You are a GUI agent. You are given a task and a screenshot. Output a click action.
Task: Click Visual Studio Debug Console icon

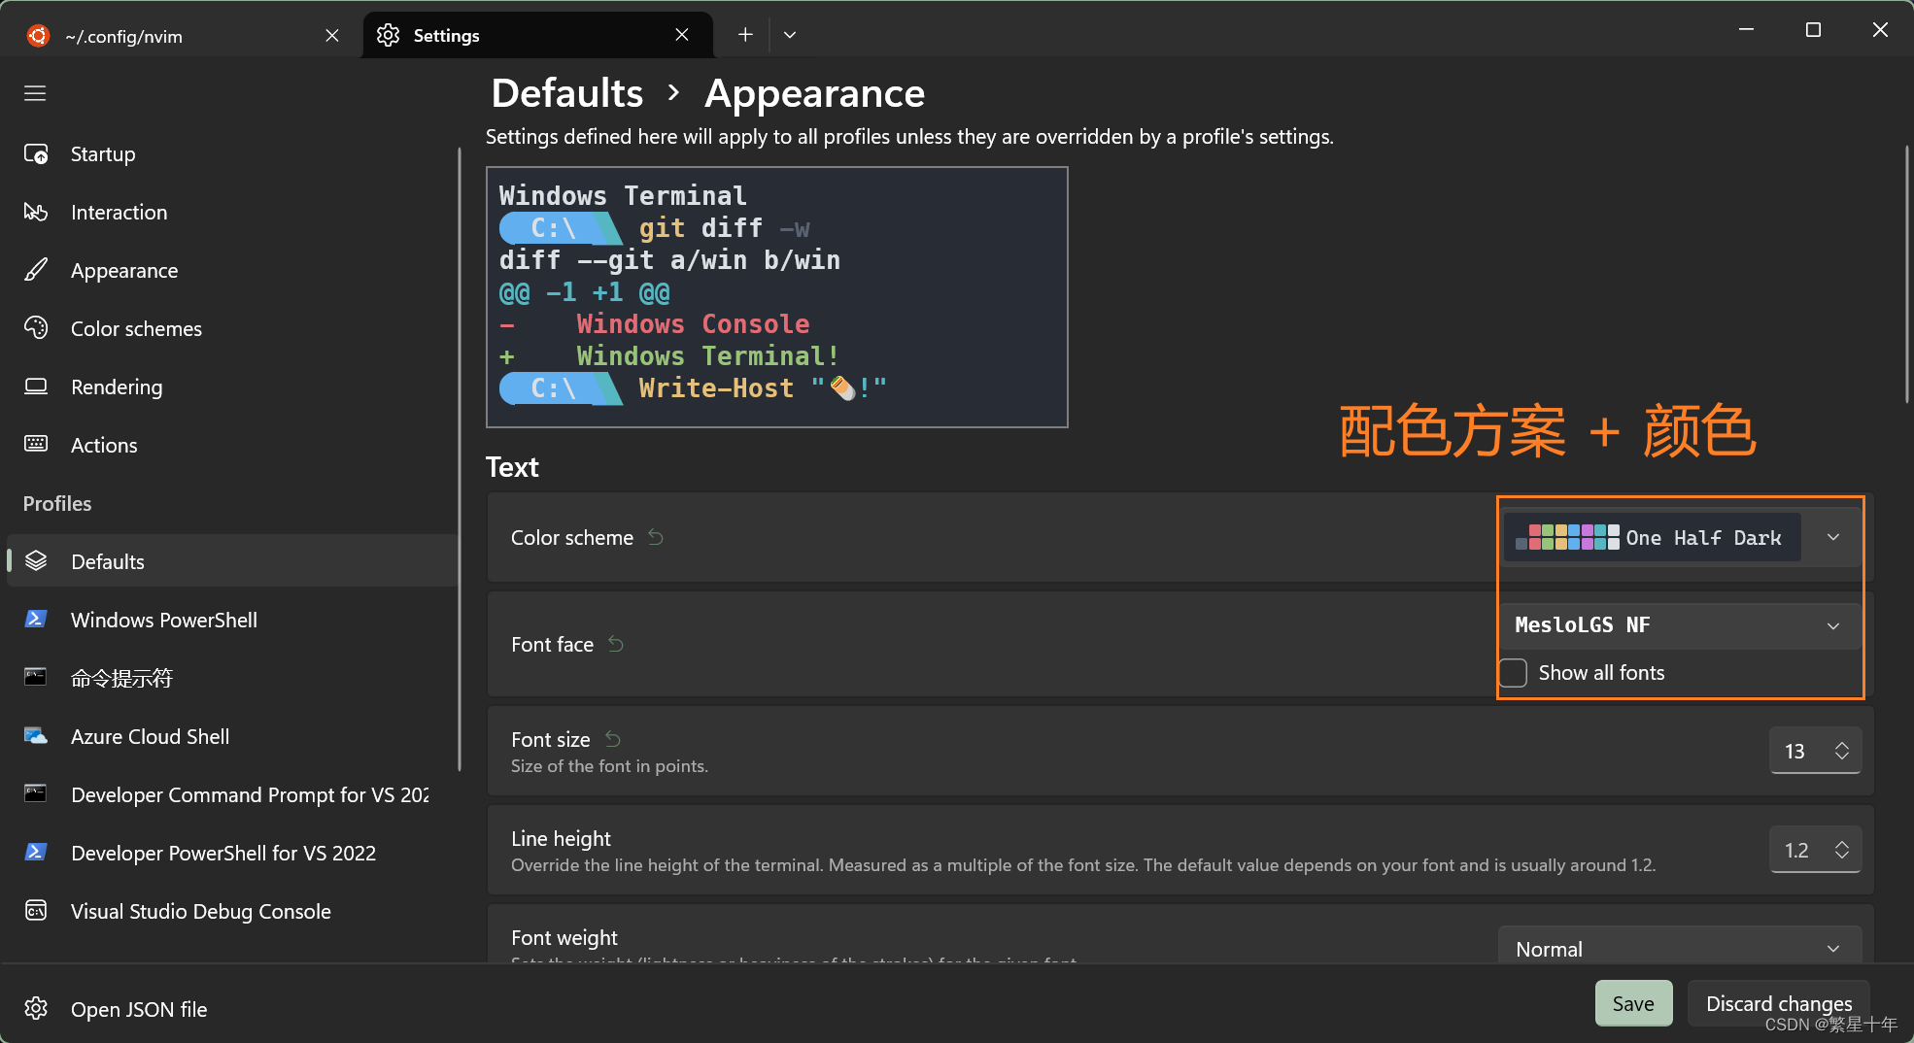36,911
